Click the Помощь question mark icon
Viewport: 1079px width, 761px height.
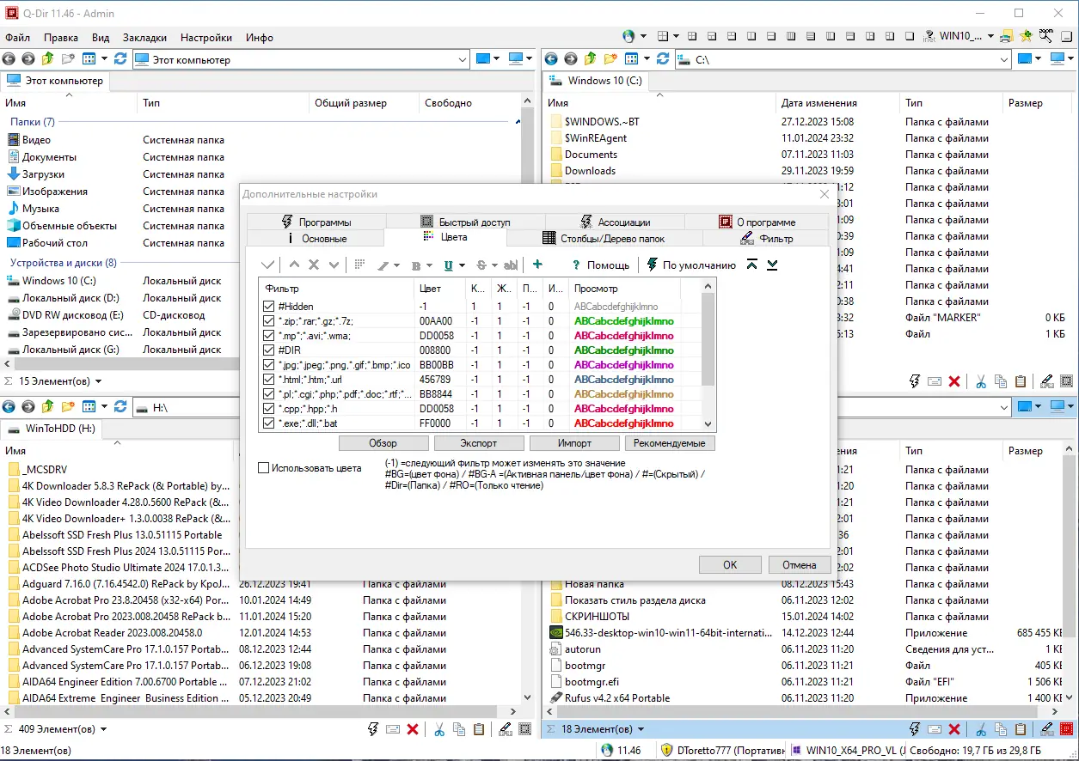point(576,265)
